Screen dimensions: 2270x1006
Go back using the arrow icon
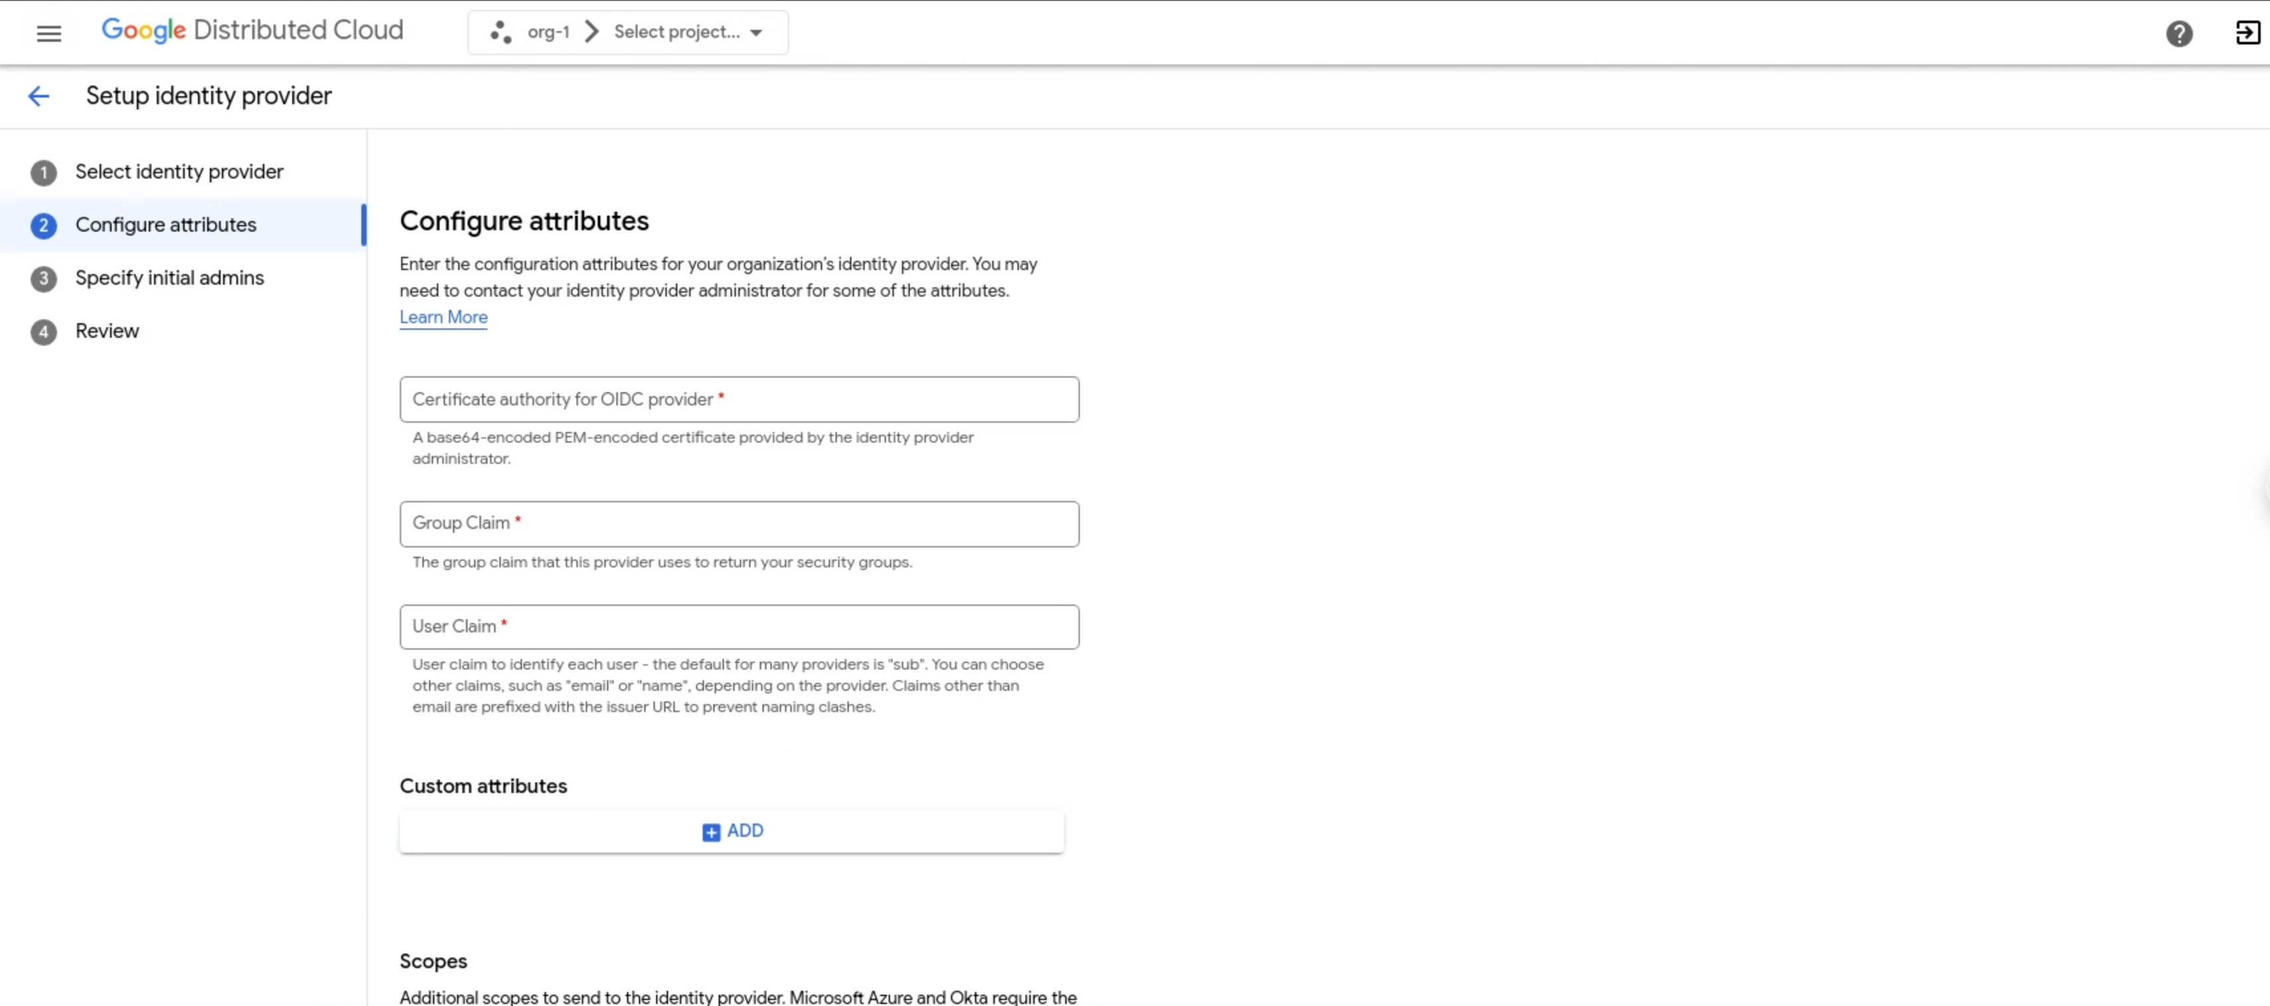(x=39, y=96)
